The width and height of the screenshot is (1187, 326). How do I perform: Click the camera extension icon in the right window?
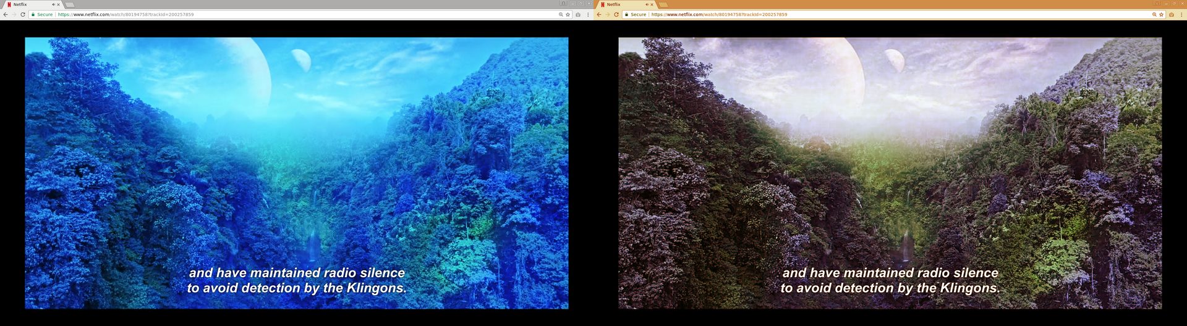(x=1172, y=14)
